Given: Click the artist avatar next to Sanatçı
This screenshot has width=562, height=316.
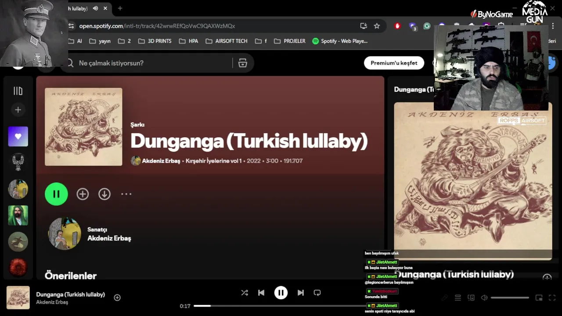Looking at the screenshot, I should (x=65, y=233).
